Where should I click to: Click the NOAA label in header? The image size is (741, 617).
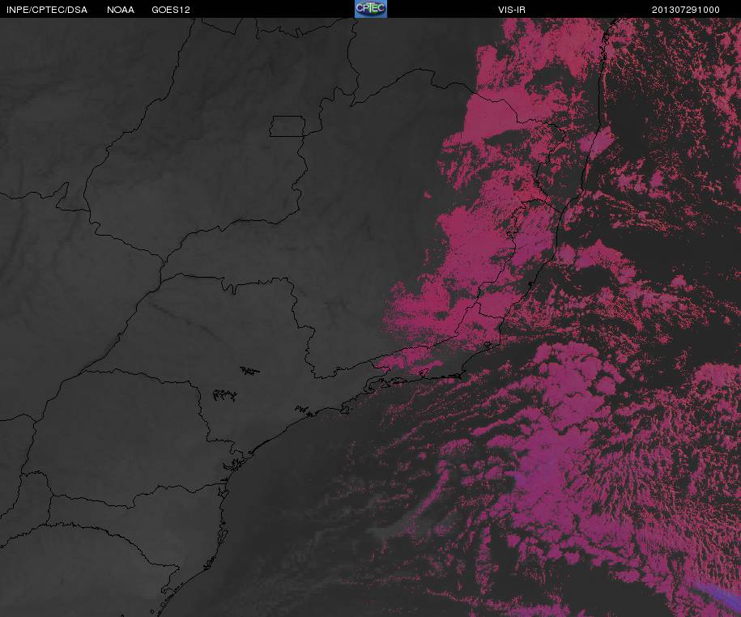tap(121, 10)
